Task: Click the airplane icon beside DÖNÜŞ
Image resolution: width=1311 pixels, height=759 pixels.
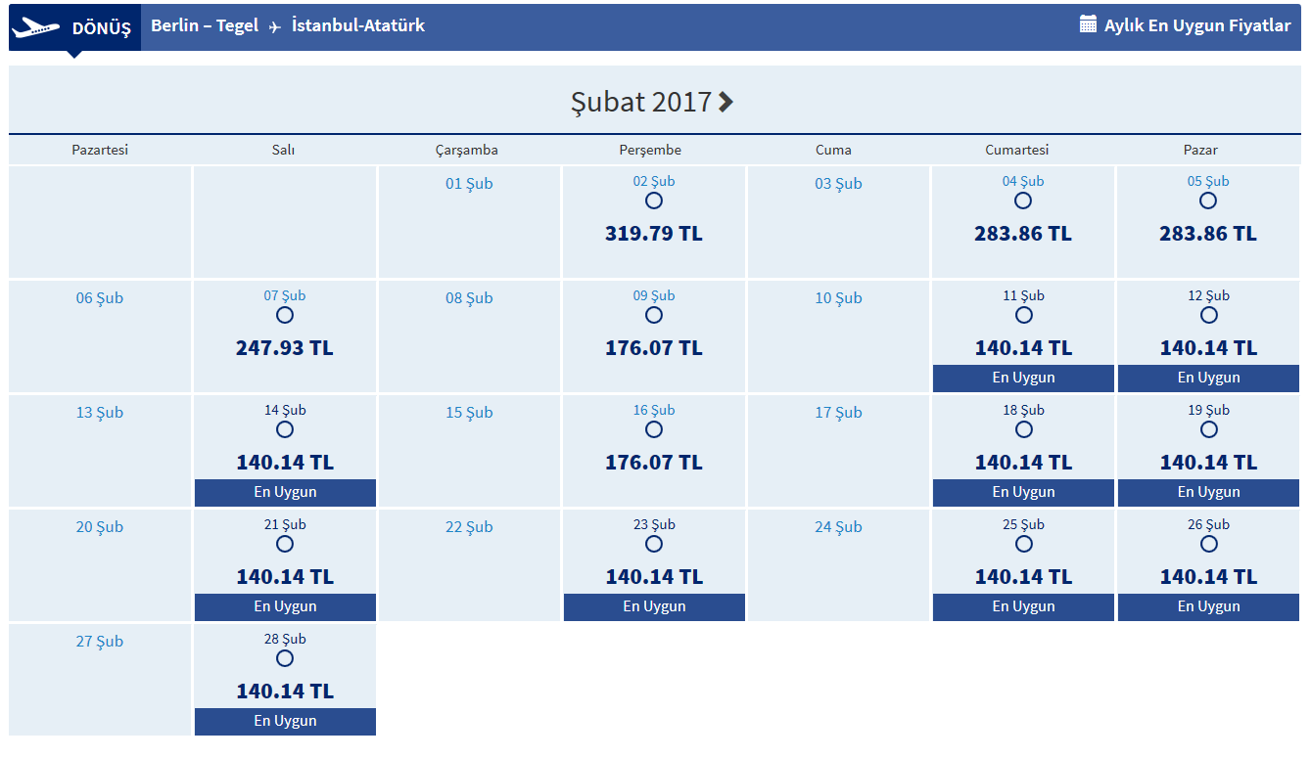Action: pos(36,28)
